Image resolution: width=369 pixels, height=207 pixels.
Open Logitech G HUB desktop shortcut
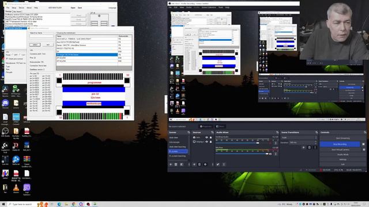click(x=5, y=145)
